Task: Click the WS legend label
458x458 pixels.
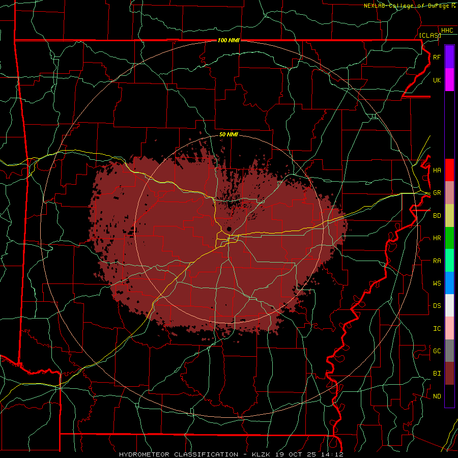Action: (437, 283)
